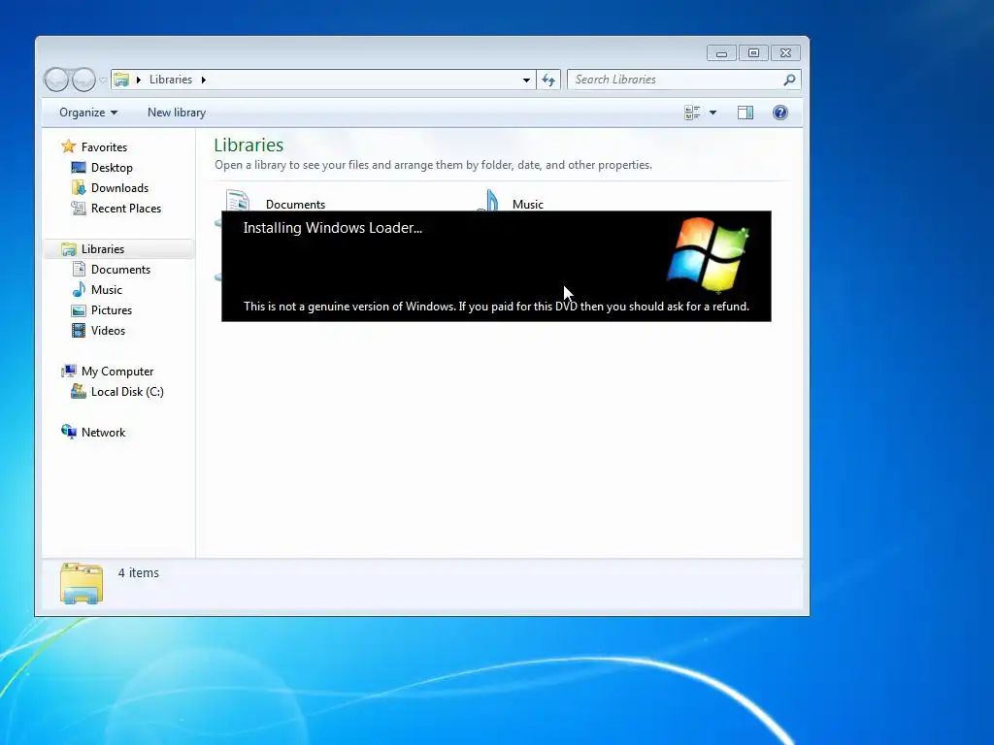
Task: Open Documents library in navigation pane
Action: click(x=120, y=270)
